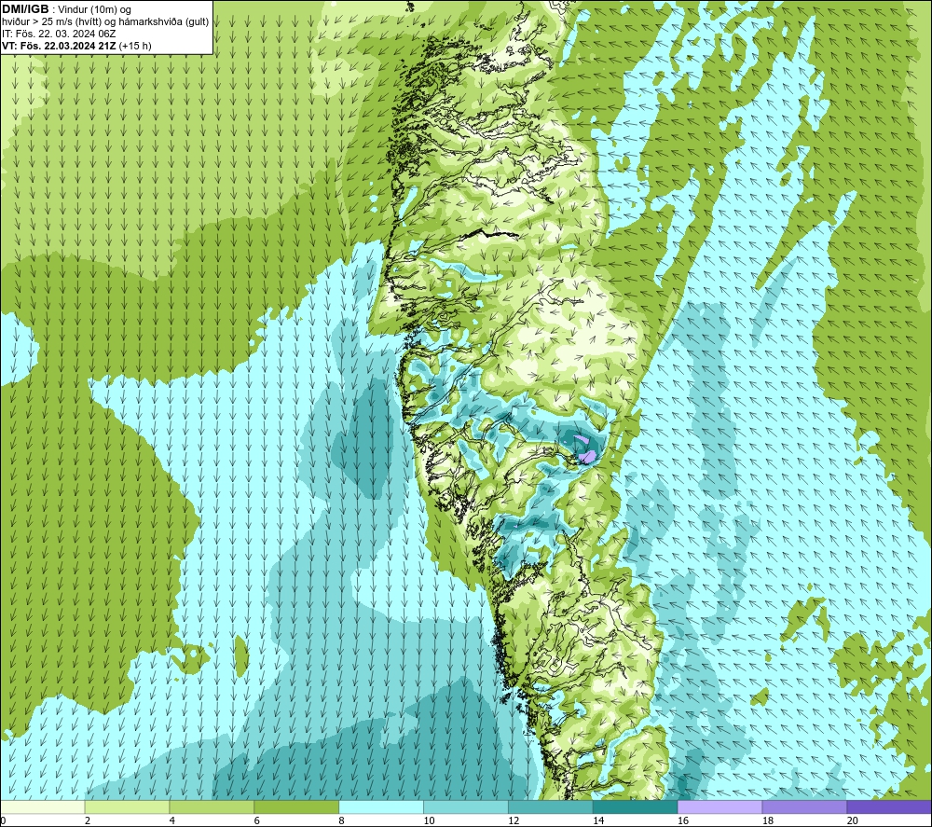Click the dark purple above-20 m/s legend swatch

pyautogui.click(x=888, y=806)
